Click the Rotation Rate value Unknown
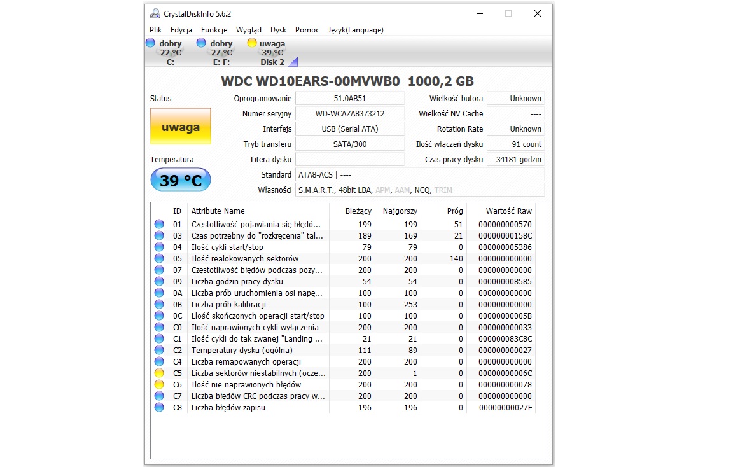The height and width of the screenshot is (467, 733). pos(515,129)
